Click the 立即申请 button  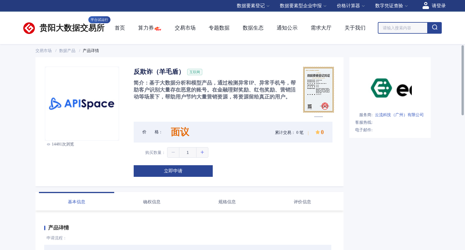(173, 171)
